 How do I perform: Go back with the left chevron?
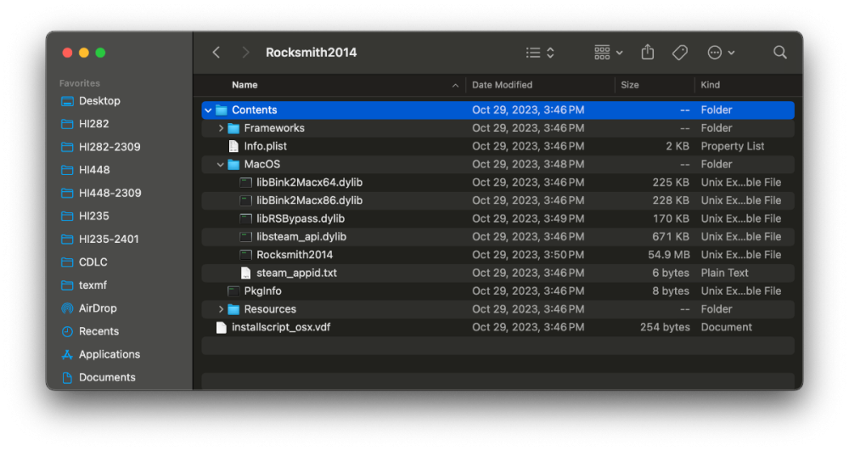pyautogui.click(x=216, y=53)
